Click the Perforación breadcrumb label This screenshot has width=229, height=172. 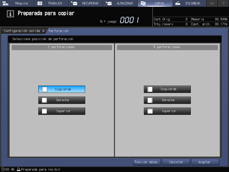[58, 31]
